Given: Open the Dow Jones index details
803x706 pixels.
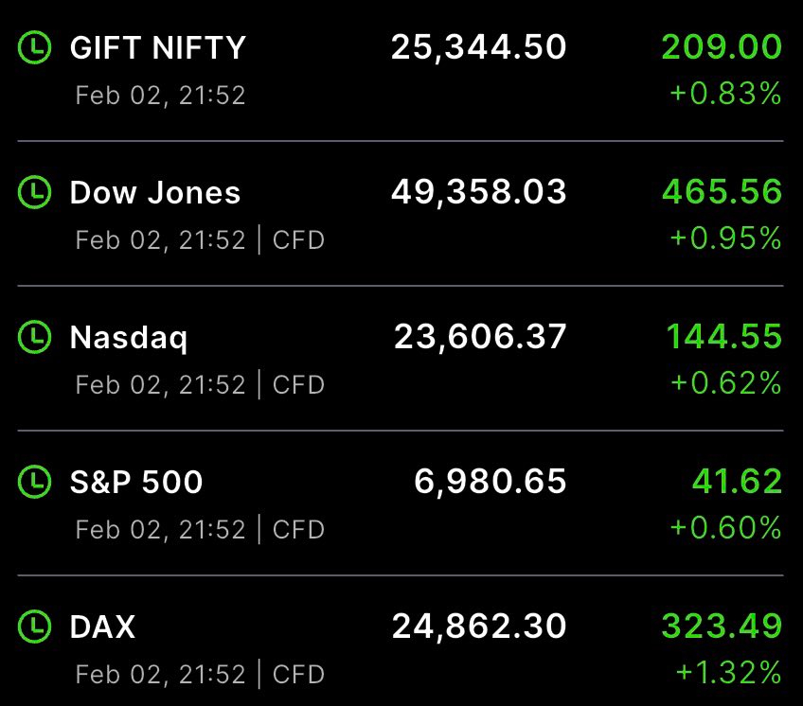Looking at the screenshot, I should (x=154, y=191).
